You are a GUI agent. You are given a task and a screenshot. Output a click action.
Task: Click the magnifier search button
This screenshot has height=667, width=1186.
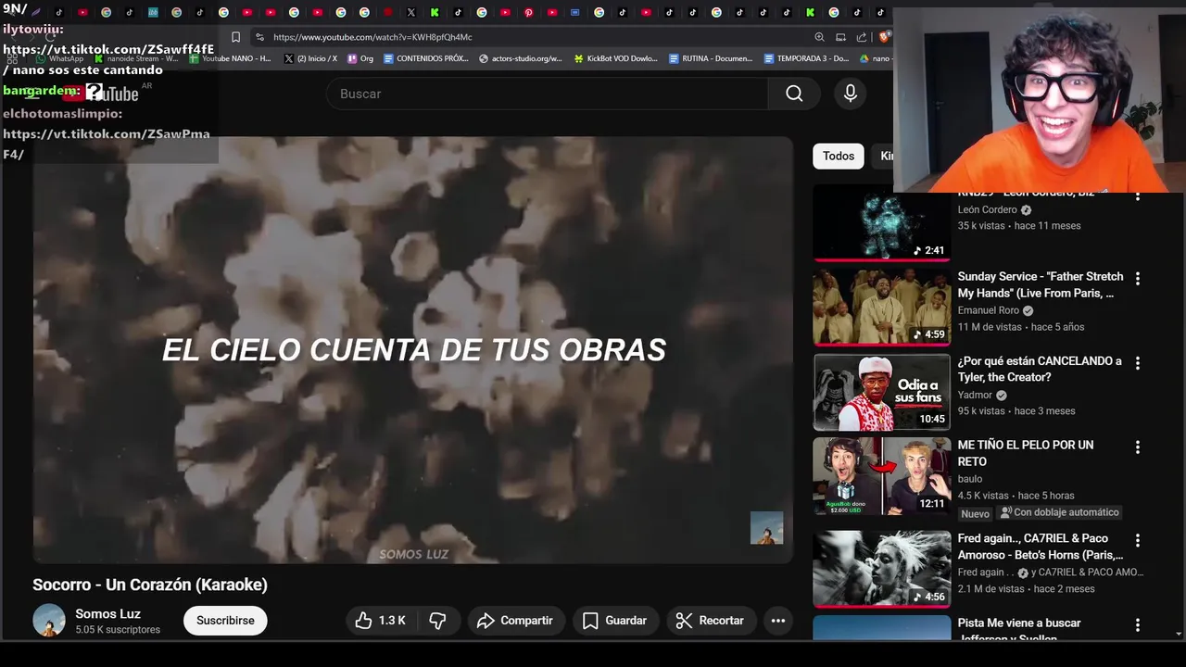794,94
